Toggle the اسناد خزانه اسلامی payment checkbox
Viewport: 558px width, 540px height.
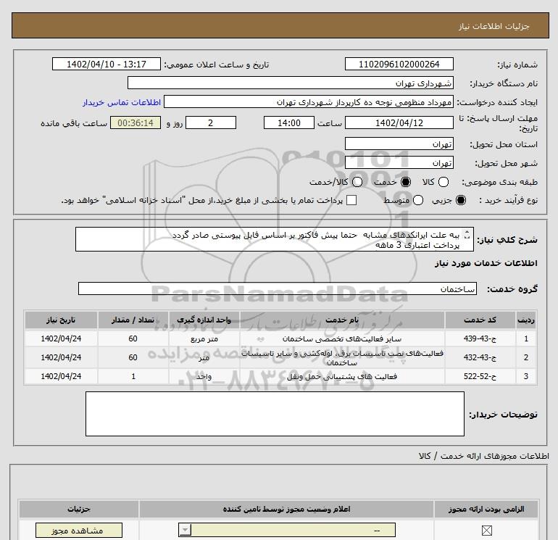point(351,200)
